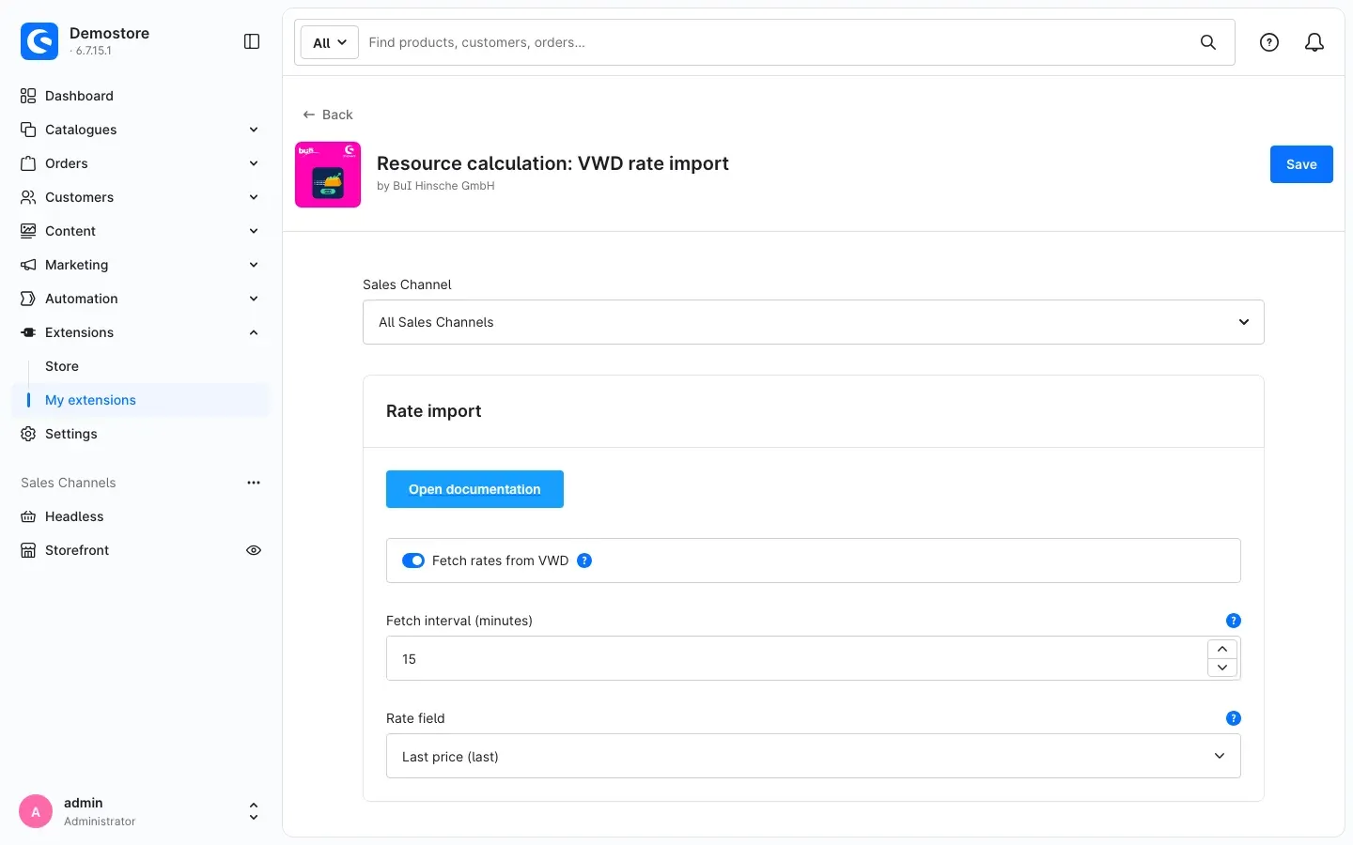Increase the Fetch interval value
This screenshot has height=845, width=1353.
(x=1222, y=649)
